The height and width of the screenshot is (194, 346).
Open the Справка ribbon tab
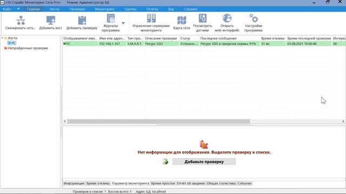(x=190, y=9)
